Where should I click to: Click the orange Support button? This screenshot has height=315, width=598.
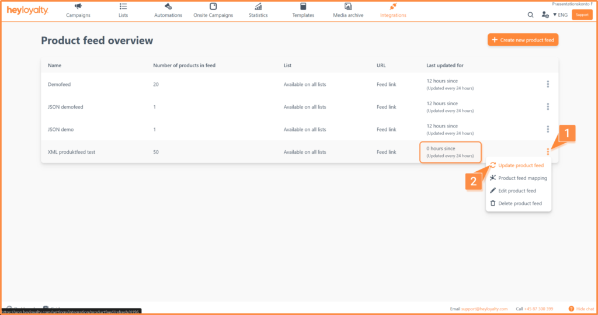point(582,15)
